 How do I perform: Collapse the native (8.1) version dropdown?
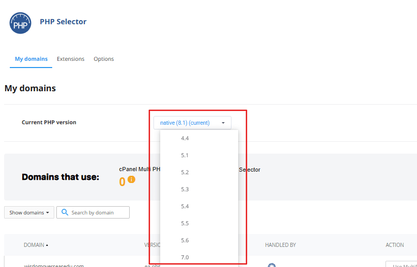click(192, 123)
